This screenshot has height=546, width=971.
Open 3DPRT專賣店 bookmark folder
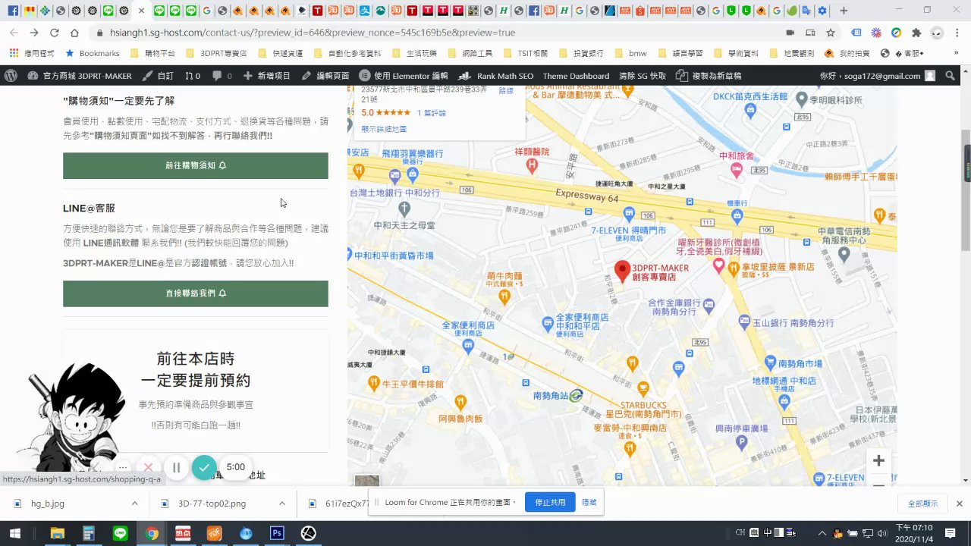pyautogui.click(x=217, y=54)
